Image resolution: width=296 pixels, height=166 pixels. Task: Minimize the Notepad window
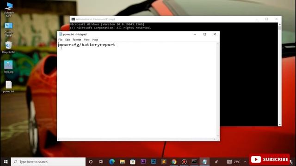pos(195,34)
